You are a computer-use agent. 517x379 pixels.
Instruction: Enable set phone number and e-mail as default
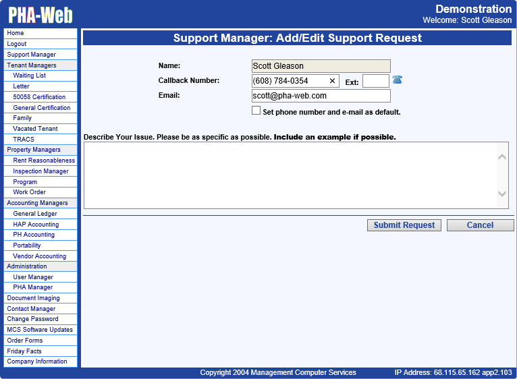pos(256,111)
